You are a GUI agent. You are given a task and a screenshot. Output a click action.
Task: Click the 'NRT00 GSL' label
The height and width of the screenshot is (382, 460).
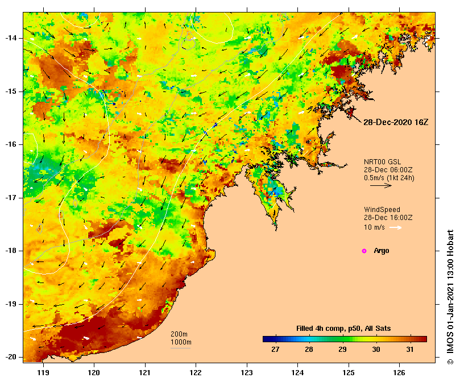click(382, 162)
